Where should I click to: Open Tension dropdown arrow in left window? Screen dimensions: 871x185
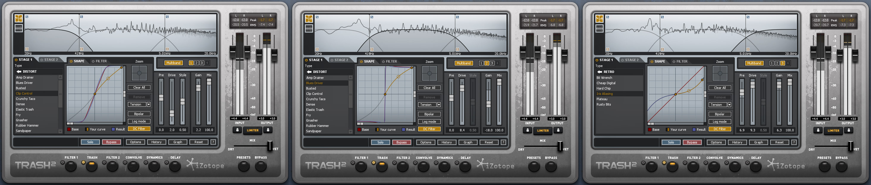148,104
